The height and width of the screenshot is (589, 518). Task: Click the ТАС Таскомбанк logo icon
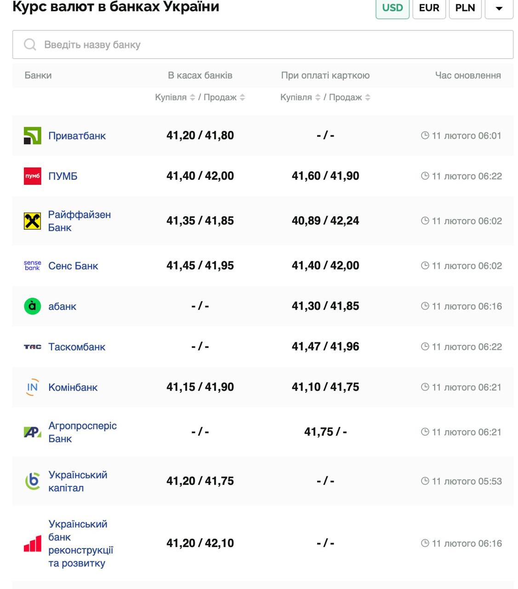(32, 346)
